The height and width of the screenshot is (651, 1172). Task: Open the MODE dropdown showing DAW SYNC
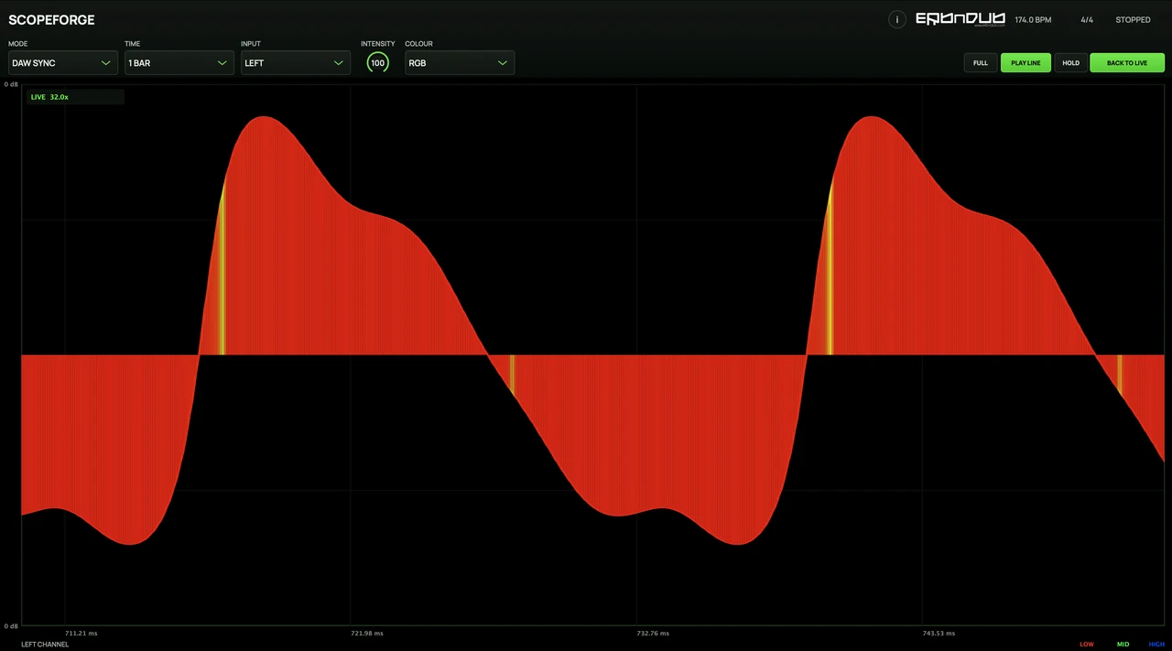pos(62,63)
